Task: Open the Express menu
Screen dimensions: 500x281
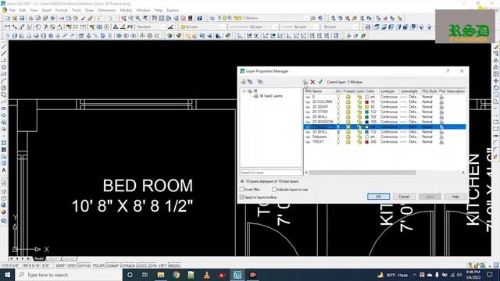Action: click(173, 10)
